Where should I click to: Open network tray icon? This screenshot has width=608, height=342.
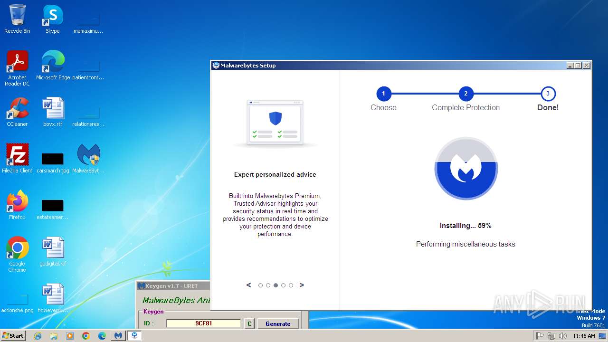pos(551,336)
